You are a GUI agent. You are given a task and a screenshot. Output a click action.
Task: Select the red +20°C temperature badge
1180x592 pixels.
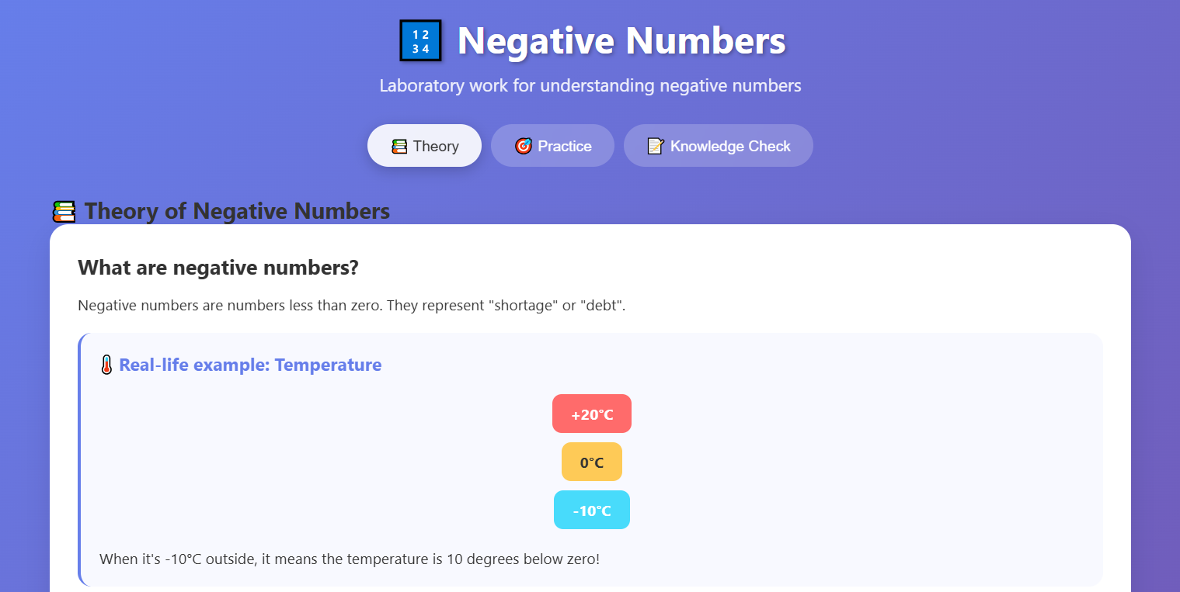592,414
